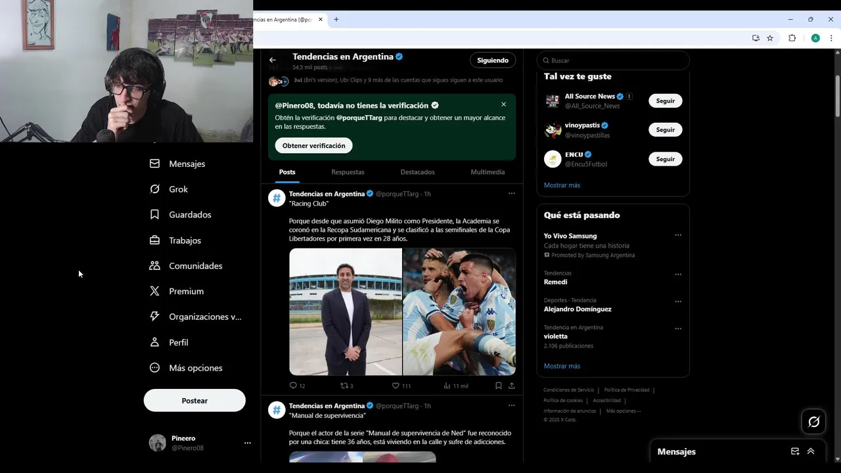The width and height of the screenshot is (841, 473).
Task: Focus the Buscar search field
Action: (613, 60)
